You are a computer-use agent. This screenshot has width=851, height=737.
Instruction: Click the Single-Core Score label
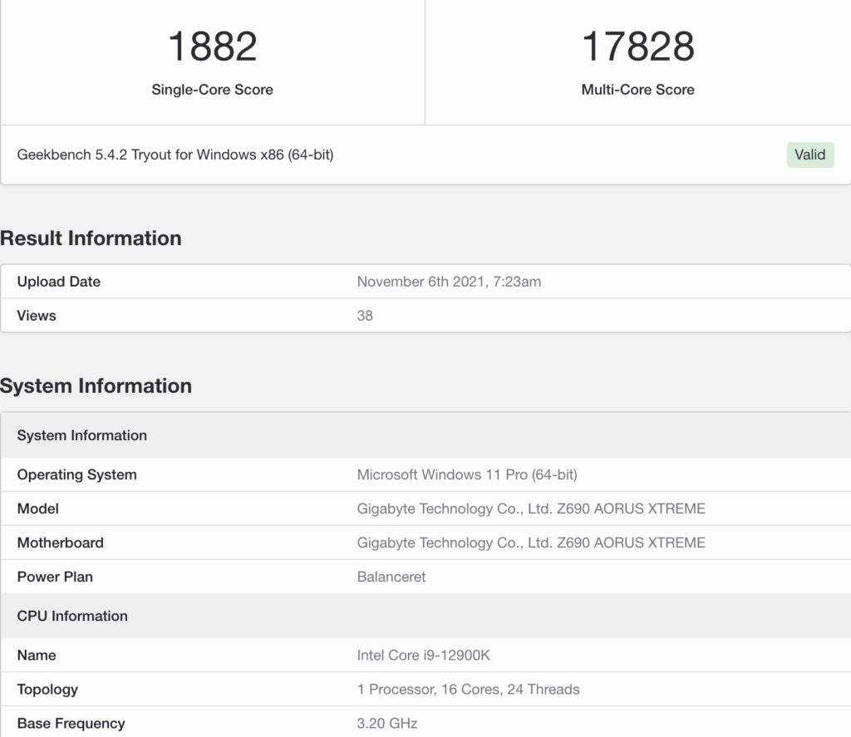click(212, 90)
